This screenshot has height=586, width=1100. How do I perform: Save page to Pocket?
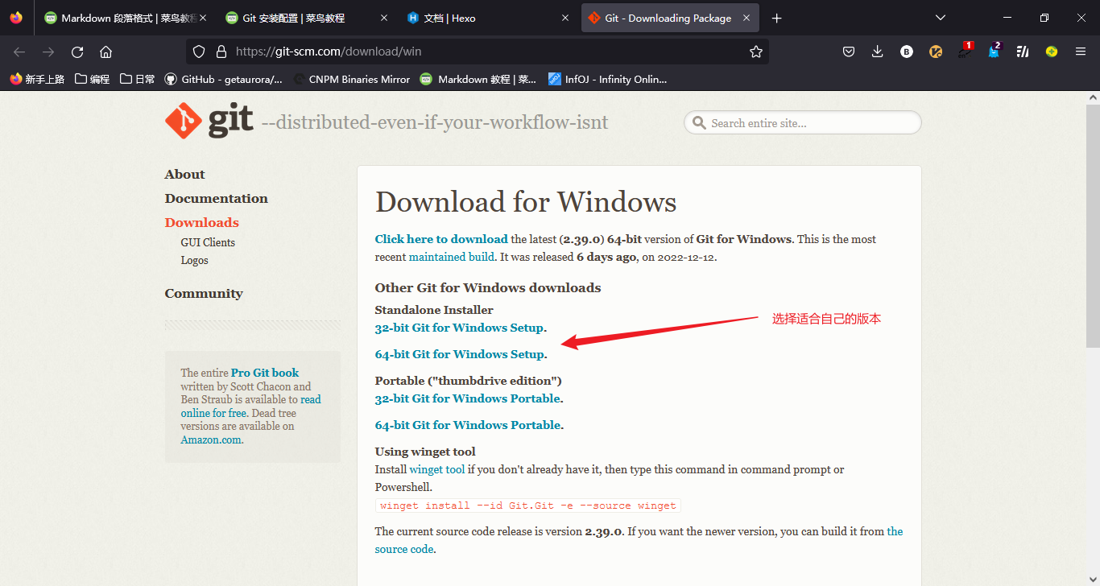(x=849, y=52)
